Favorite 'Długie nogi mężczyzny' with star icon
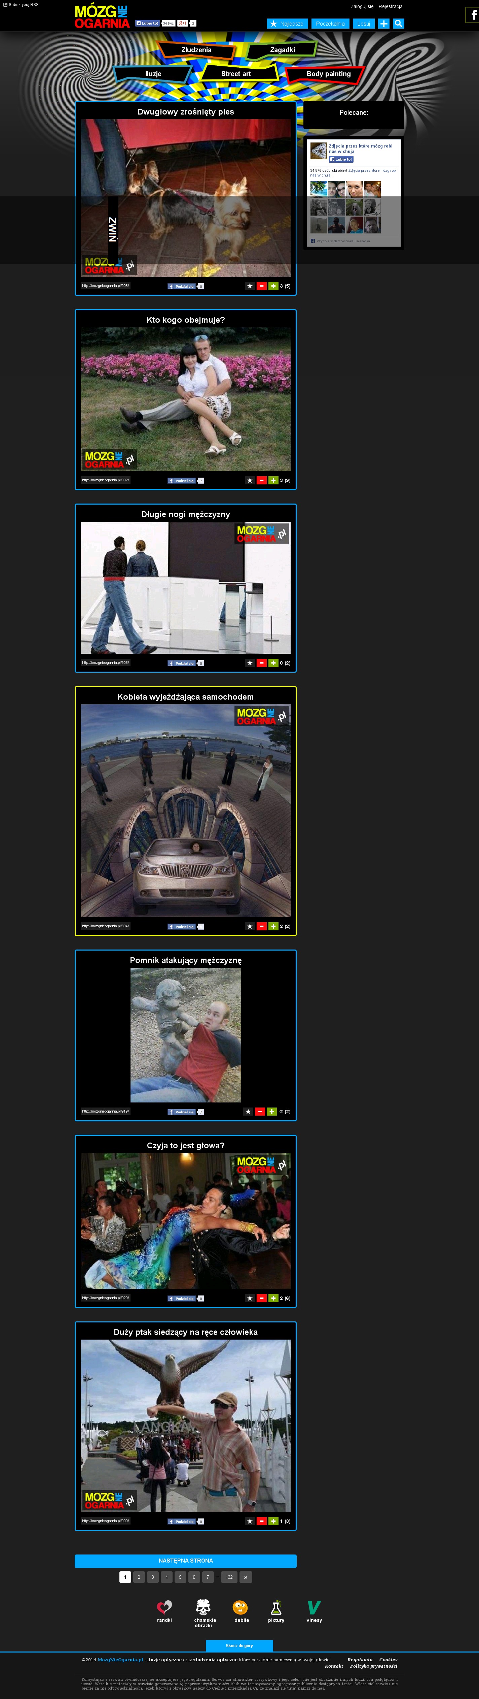The image size is (479, 1699). (x=250, y=663)
